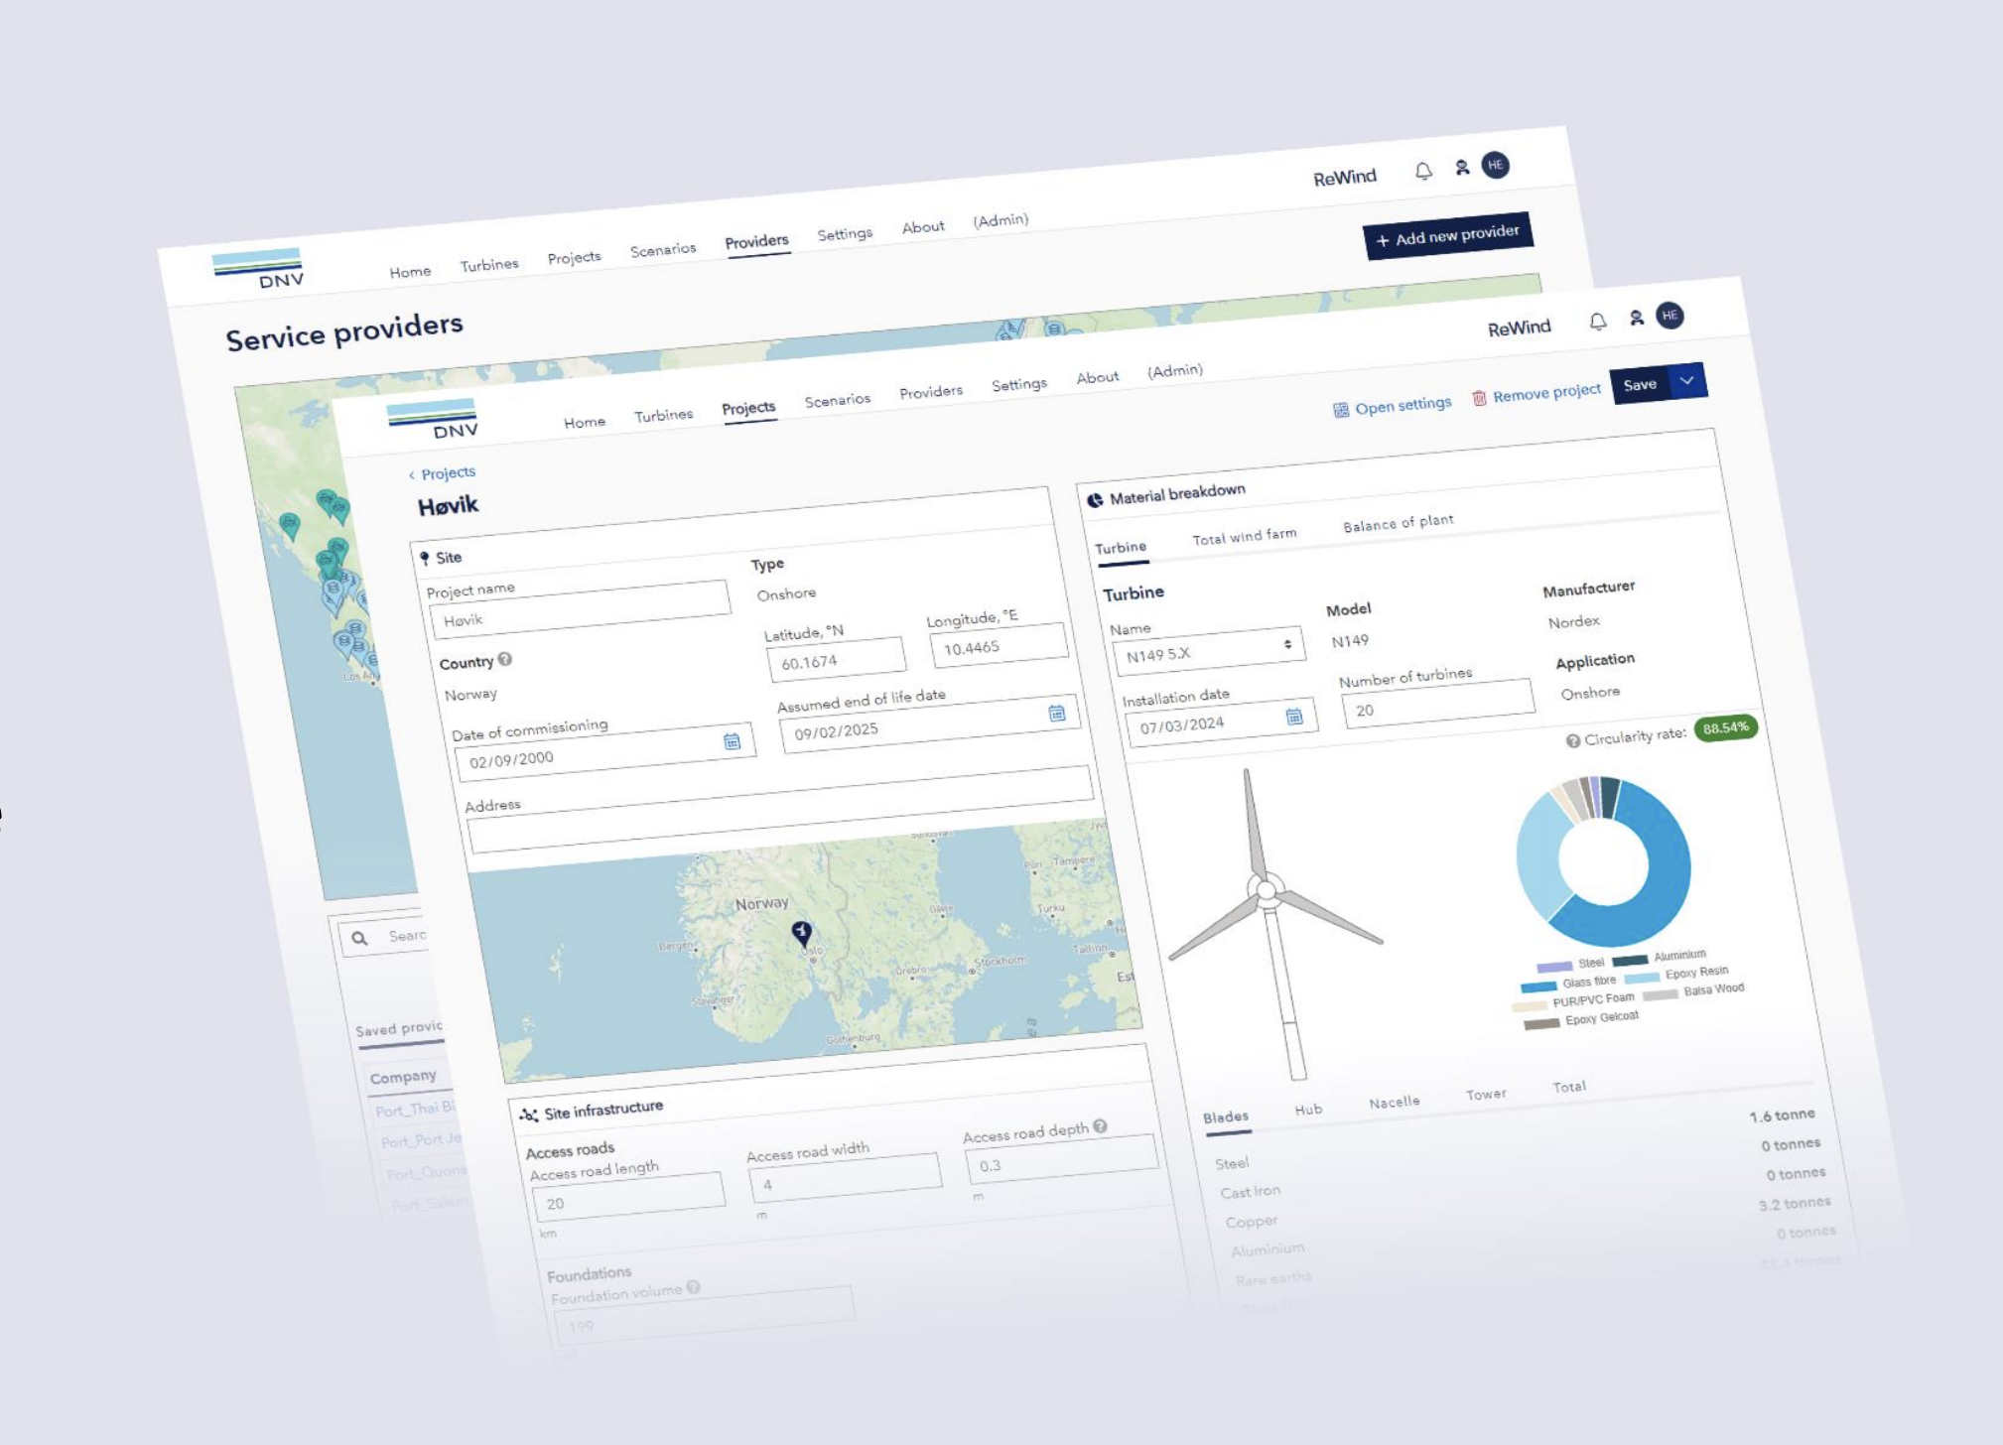The width and height of the screenshot is (2003, 1445).
Task: Click Add new provider button
Action: coord(1448,236)
